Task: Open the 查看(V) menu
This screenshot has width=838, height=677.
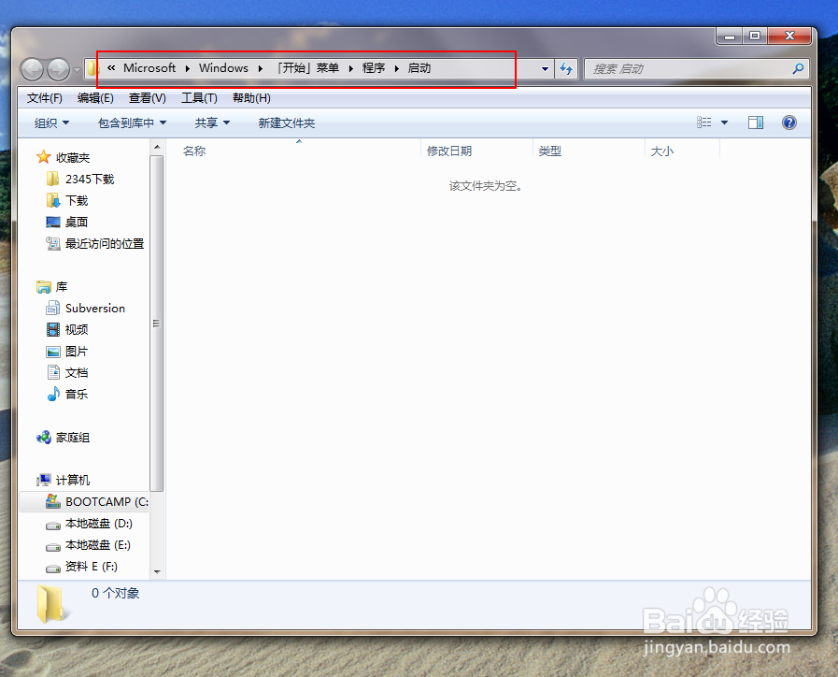Action: click(x=147, y=98)
